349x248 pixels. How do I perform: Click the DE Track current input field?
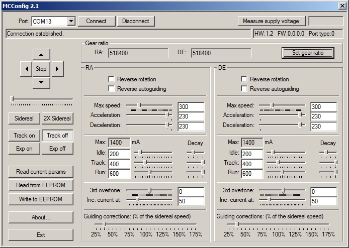coord(251,164)
